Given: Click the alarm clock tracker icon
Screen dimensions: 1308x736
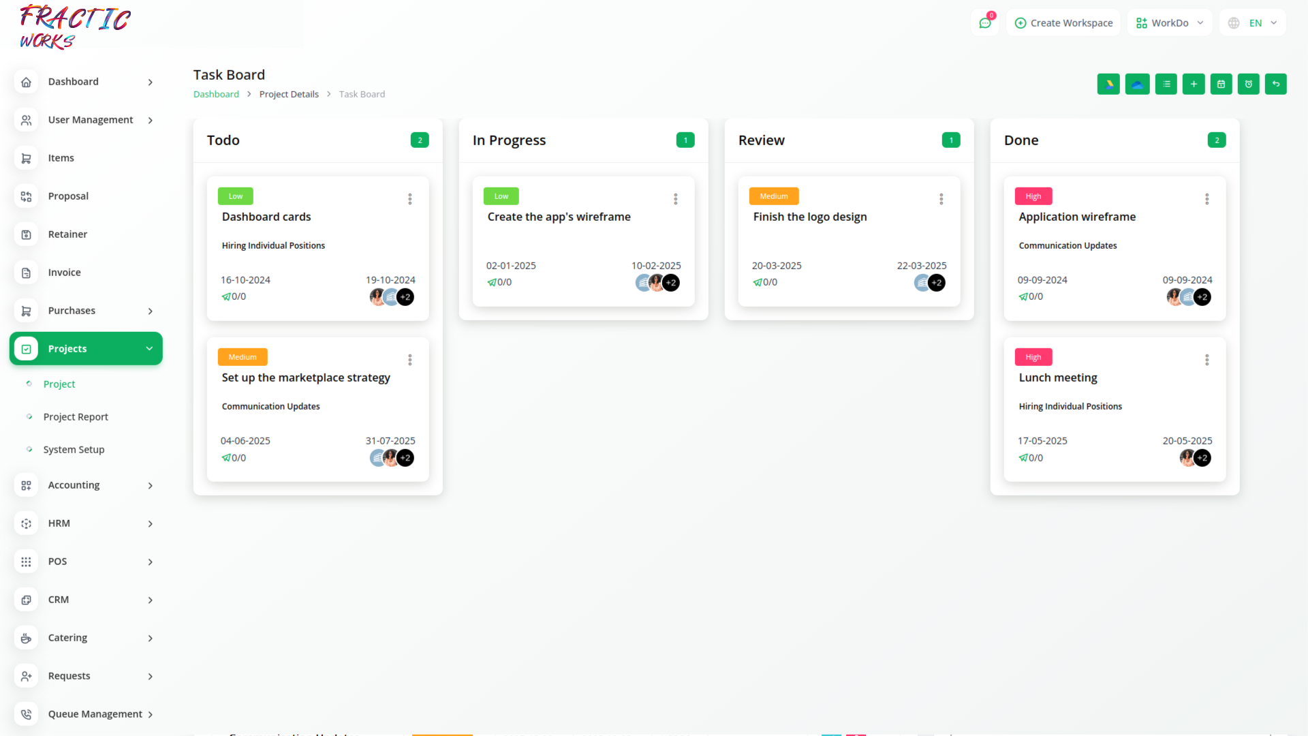Looking at the screenshot, I should [1248, 84].
